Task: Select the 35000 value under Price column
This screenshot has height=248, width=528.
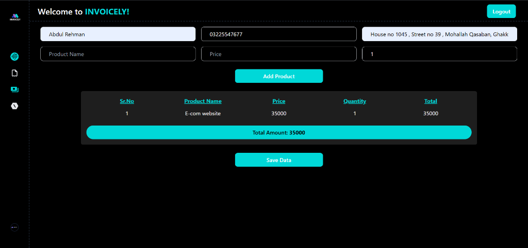Action: point(279,114)
